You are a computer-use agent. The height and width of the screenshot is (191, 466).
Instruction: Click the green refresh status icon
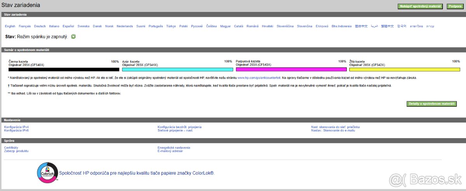pos(73,36)
